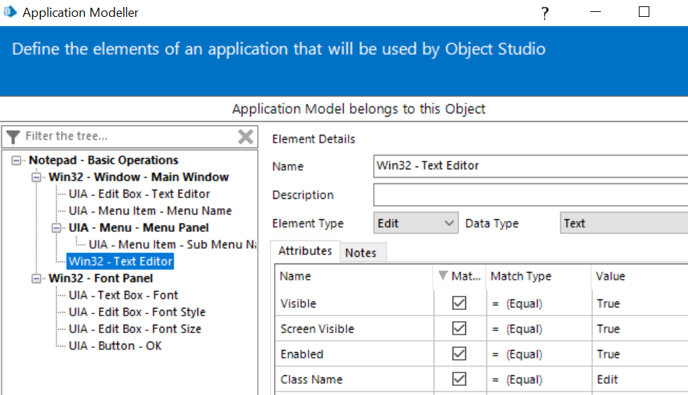Collapse the Notepad - Basic Operations node
688x395 pixels.
[x=17, y=160]
